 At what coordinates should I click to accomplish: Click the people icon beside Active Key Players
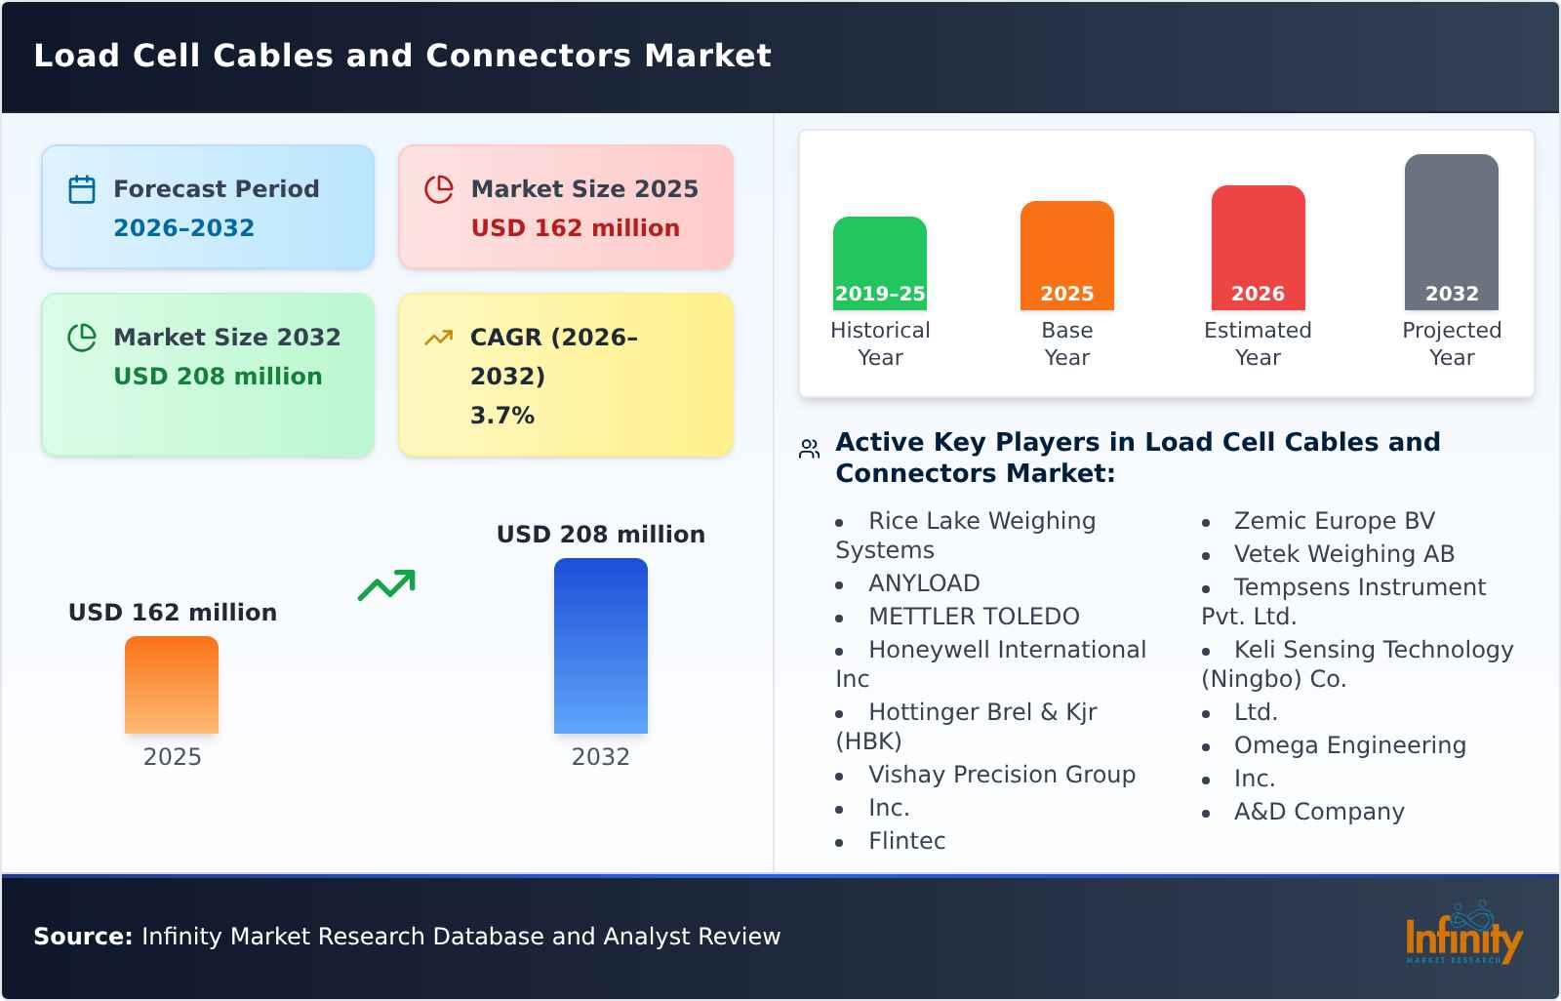pos(809,449)
